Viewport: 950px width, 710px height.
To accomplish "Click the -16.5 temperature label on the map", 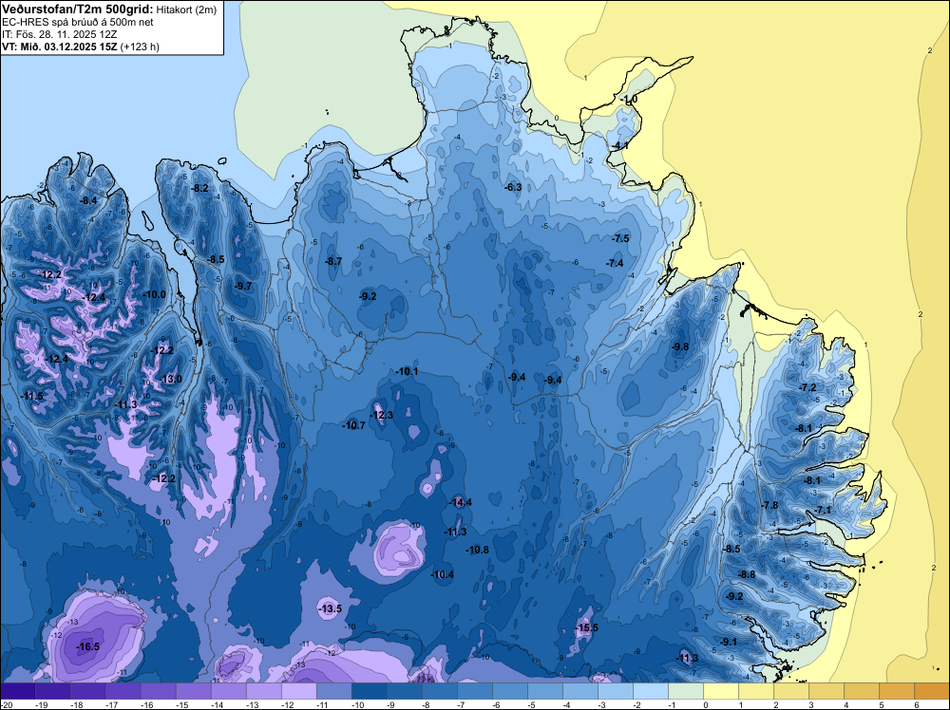I will (87, 647).
